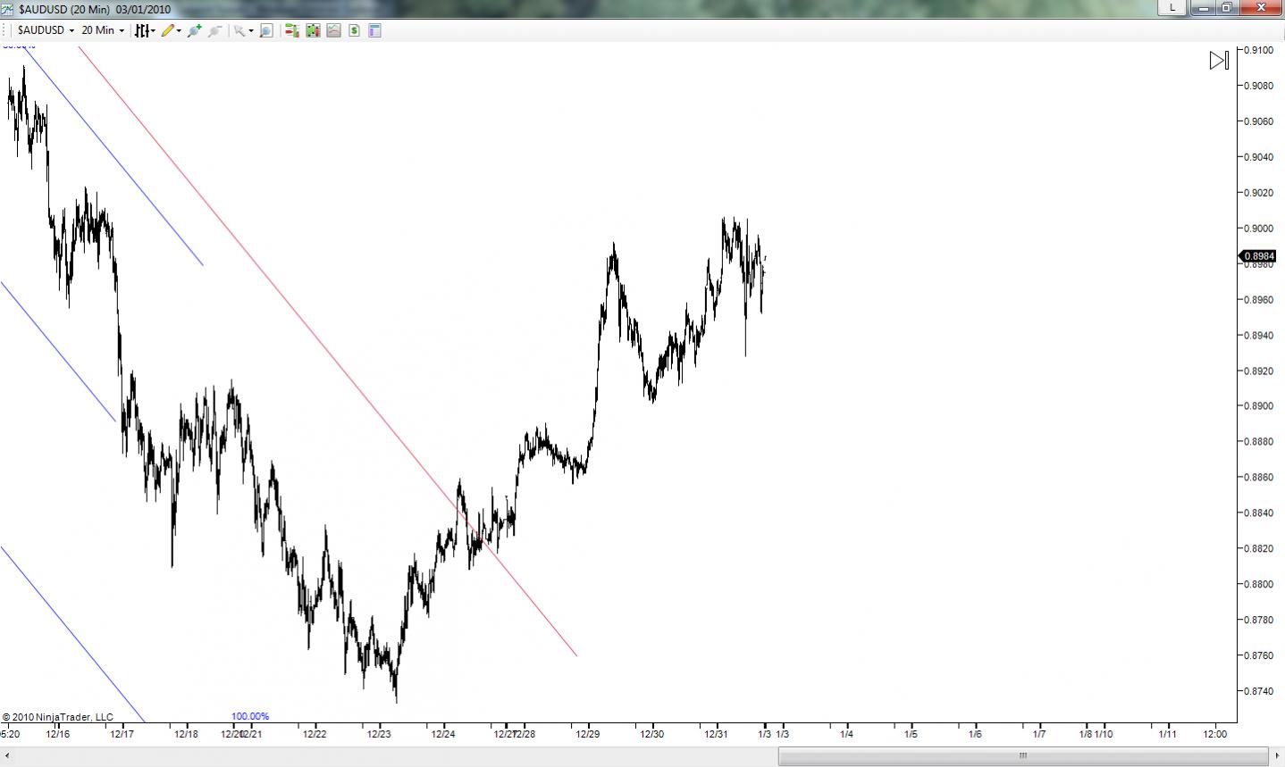1285x767 pixels.
Task: Click the chart window title icon
Action: (x=7, y=8)
